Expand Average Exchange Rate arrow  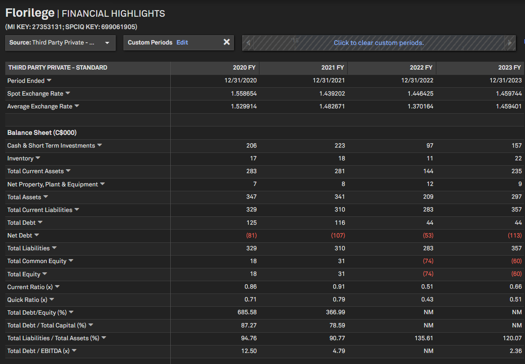(x=77, y=106)
